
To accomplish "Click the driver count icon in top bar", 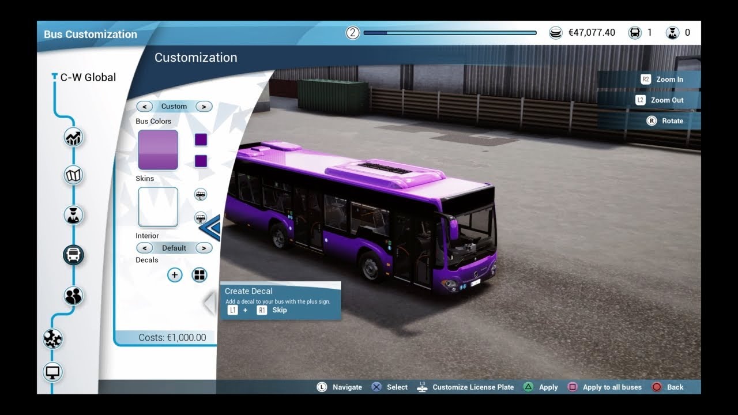I will 672,33.
